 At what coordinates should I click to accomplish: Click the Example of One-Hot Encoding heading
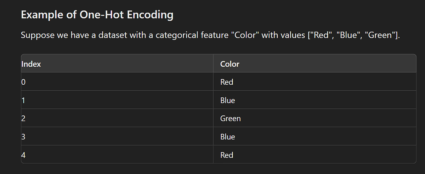coord(97,15)
